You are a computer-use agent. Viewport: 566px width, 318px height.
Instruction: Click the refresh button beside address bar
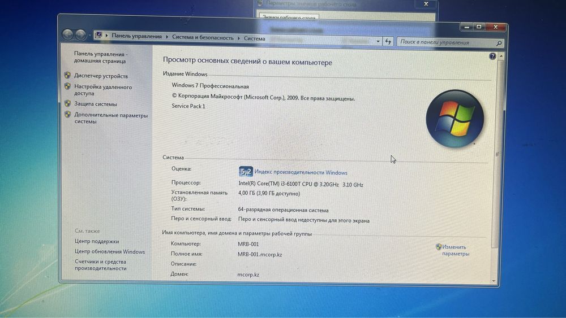click(388, 42)
